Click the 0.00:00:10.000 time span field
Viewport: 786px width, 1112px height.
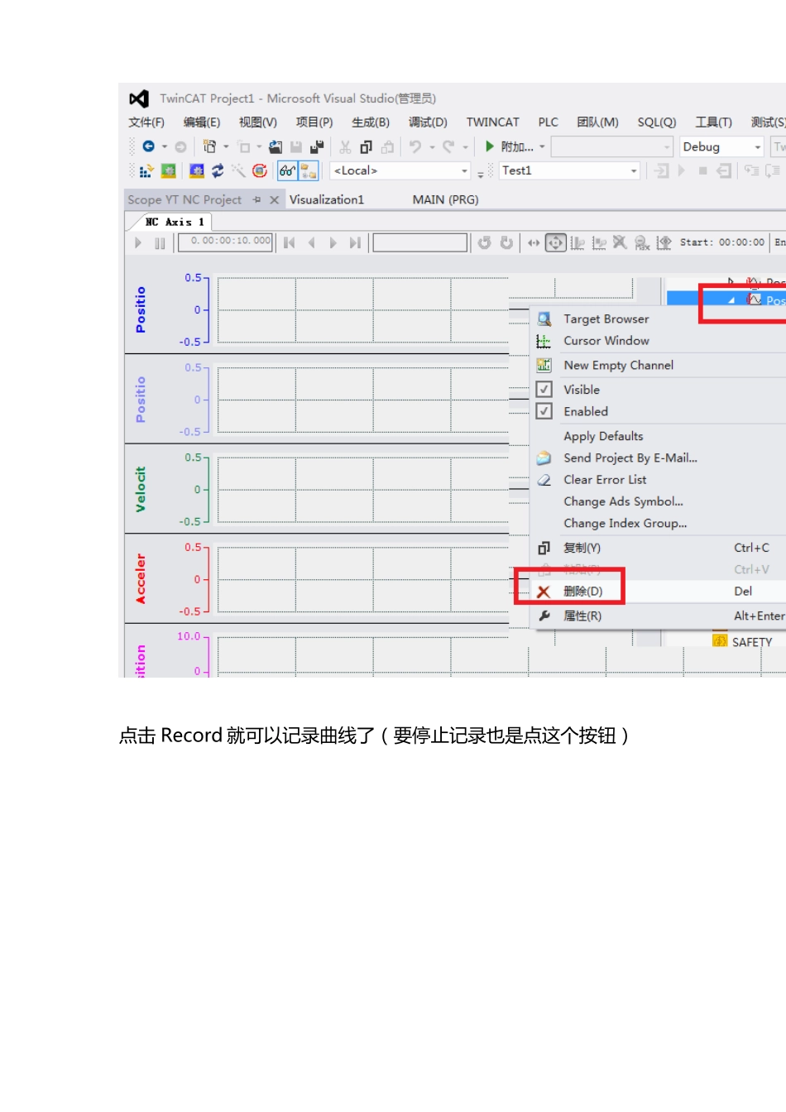pyautogui.click(x=226, y=242)
